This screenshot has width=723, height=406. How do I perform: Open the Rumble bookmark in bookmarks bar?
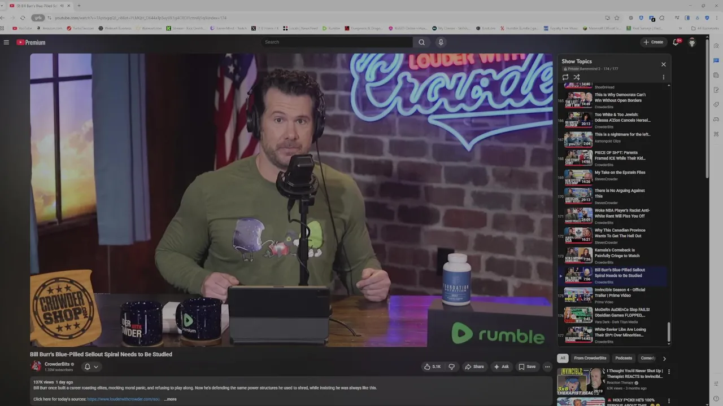(332, 28)
